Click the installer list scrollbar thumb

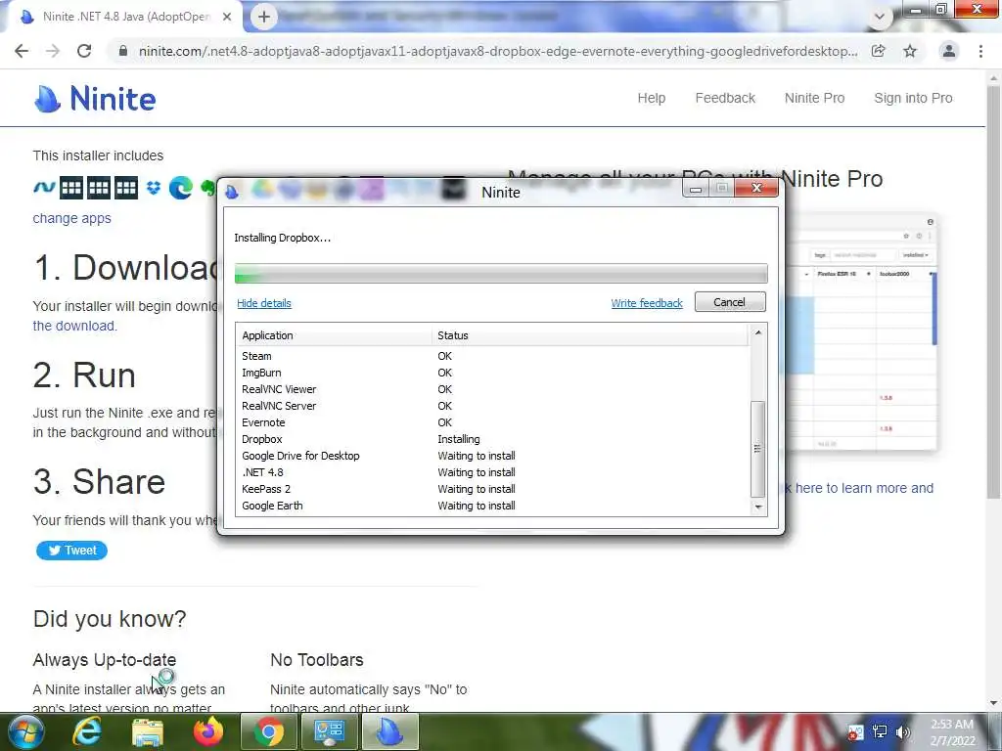(x=758, y=449)
